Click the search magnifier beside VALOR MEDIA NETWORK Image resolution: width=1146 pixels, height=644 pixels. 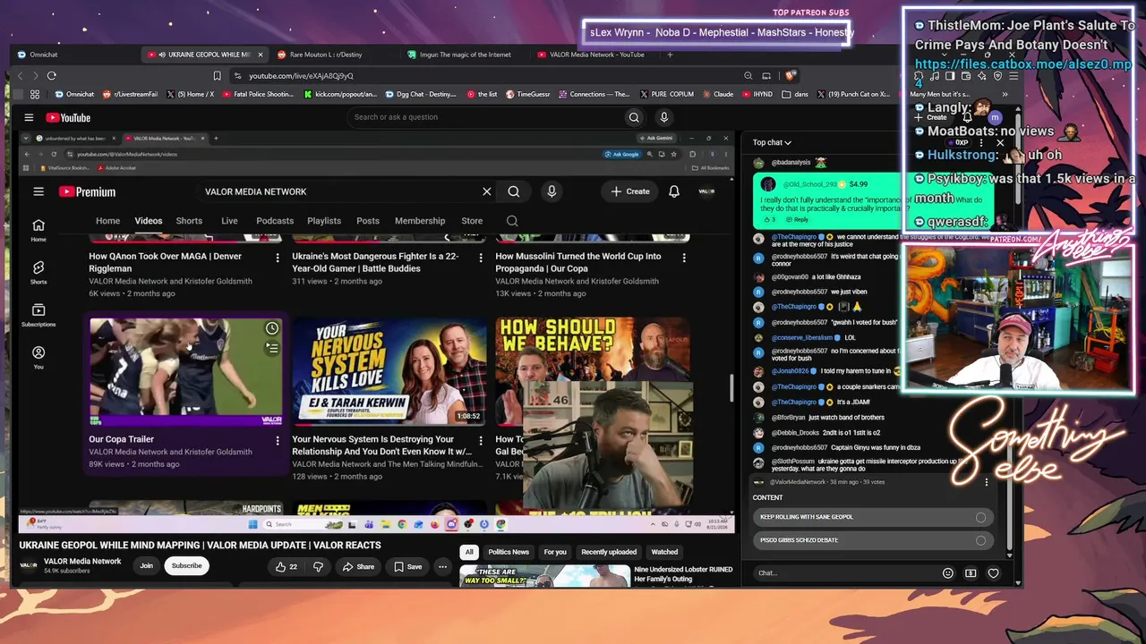click(x=514, y=191)
